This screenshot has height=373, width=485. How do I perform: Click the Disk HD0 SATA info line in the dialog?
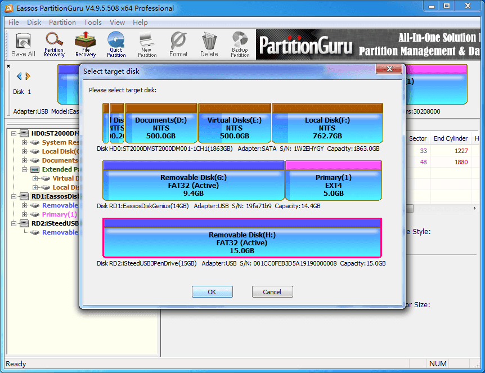pyautogui.click(x=238, y=149)
